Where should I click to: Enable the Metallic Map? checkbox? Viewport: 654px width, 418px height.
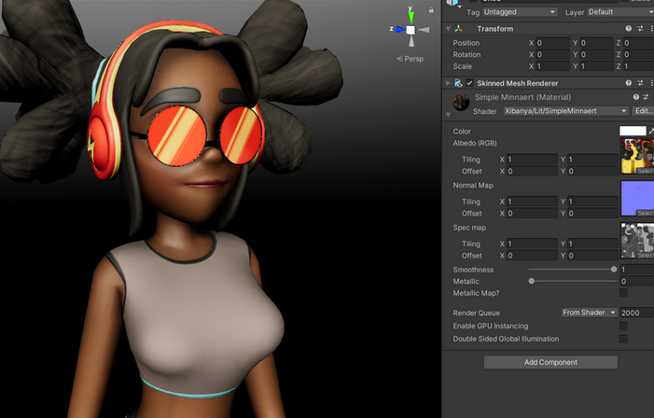click(623, 293)
